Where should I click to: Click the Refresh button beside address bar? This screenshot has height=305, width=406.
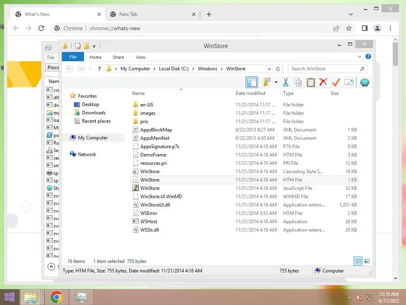click(278, 69)
